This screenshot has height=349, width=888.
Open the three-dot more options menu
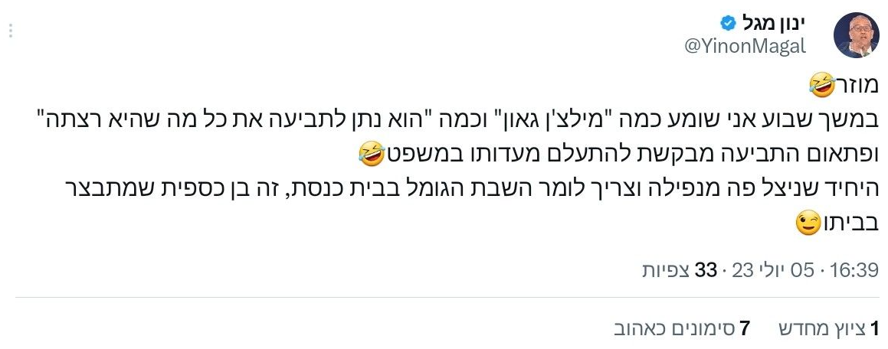[x=11, y=33]
